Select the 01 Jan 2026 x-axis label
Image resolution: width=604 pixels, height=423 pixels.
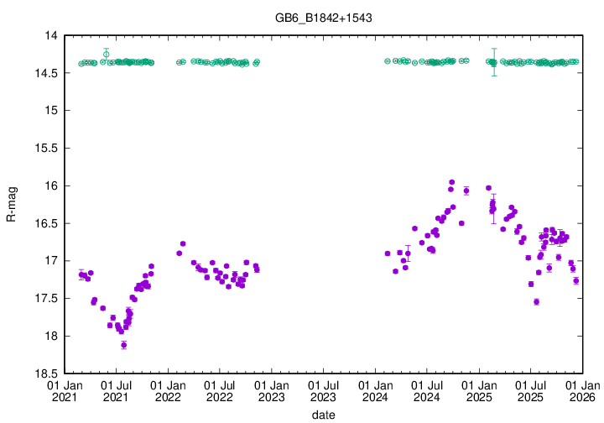point(583,390)
